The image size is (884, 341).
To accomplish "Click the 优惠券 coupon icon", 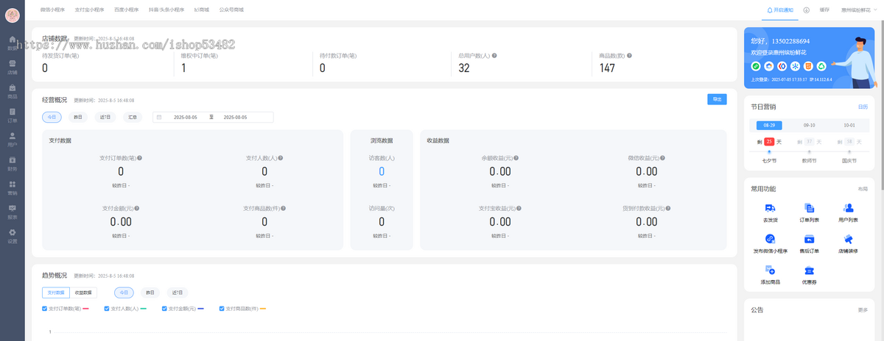I will [809, 270].
